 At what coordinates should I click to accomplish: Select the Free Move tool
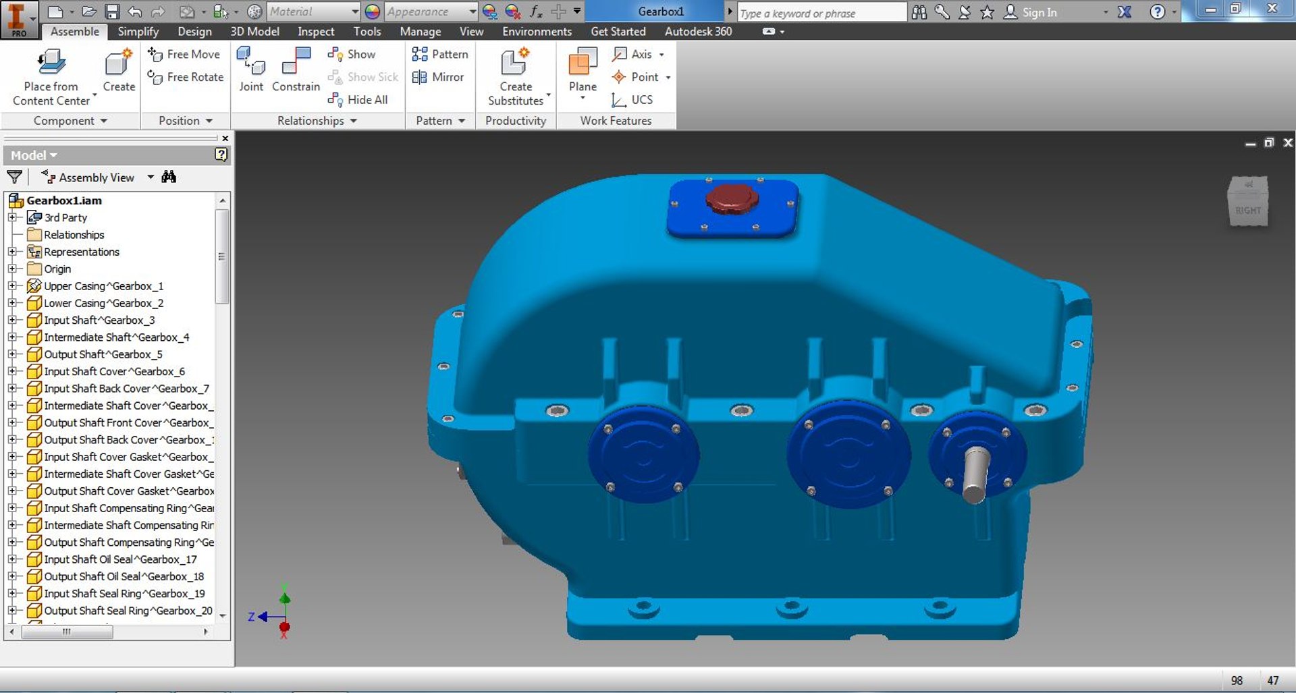[184, 54]
